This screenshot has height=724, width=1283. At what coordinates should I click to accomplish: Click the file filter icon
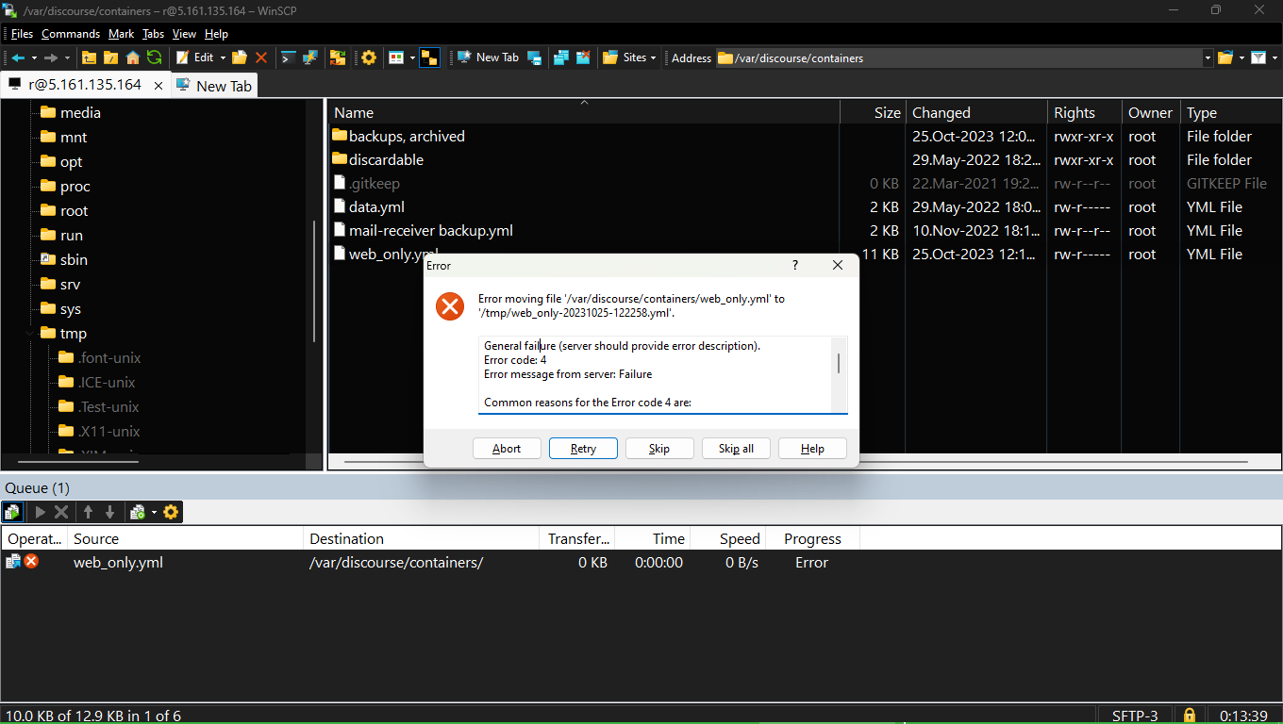(x=1258, y=58)
